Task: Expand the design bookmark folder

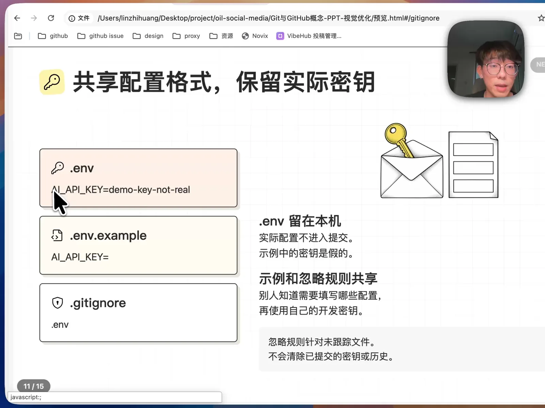Action: pyautogui.click(x=148, y=36)
